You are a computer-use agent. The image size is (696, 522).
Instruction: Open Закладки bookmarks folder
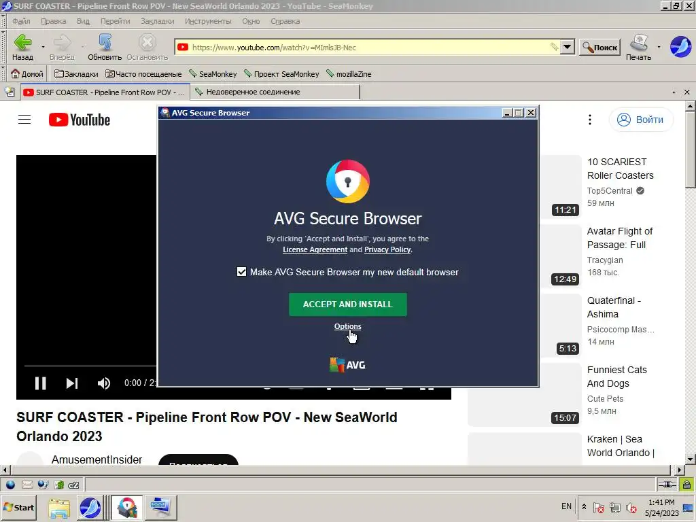pos(76,73)
